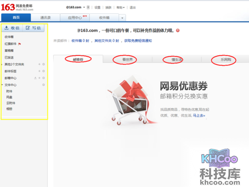Click the 收信 receive mail button
This screenshot has width=249, height=187.
(x=12, y=28)
